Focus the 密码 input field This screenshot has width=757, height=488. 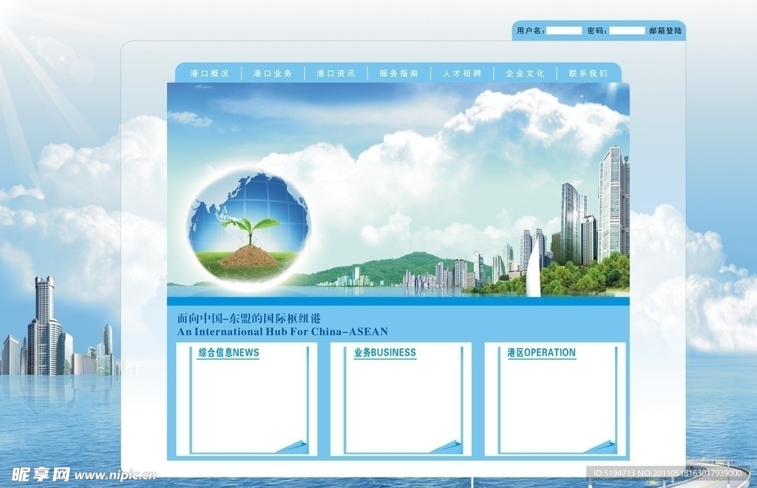[x=627, y=30]
